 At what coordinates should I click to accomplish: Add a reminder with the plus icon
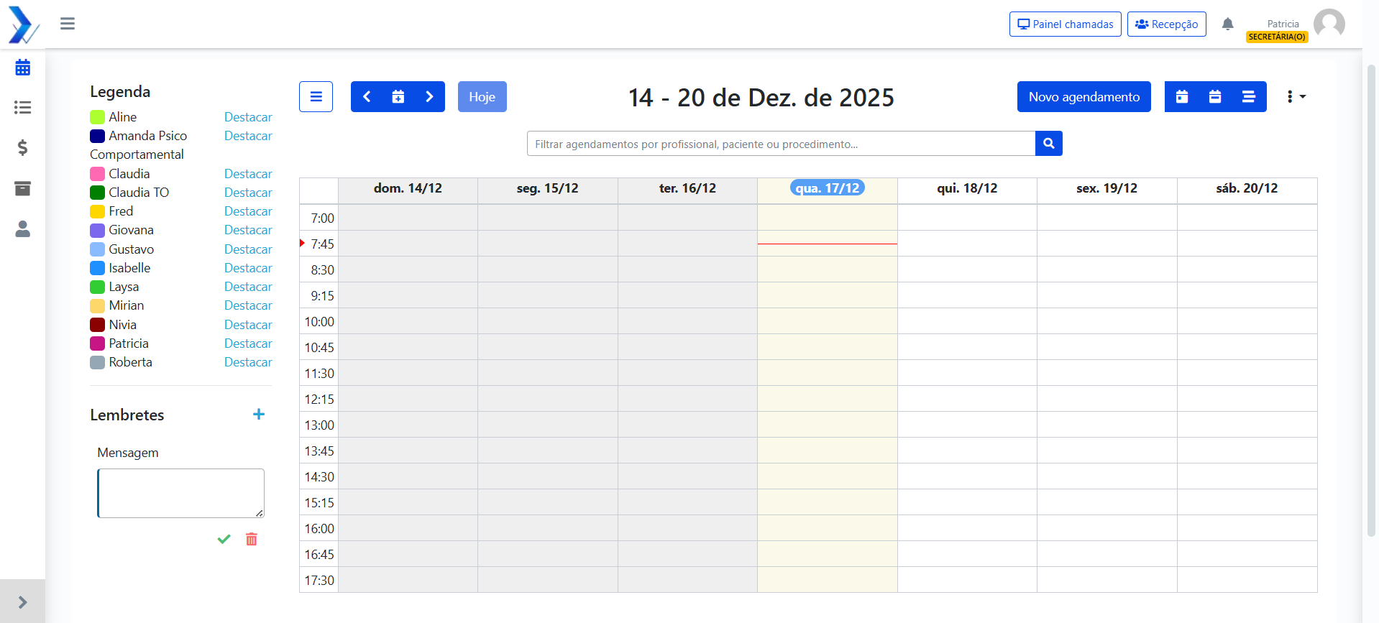[x=259, y=415]
